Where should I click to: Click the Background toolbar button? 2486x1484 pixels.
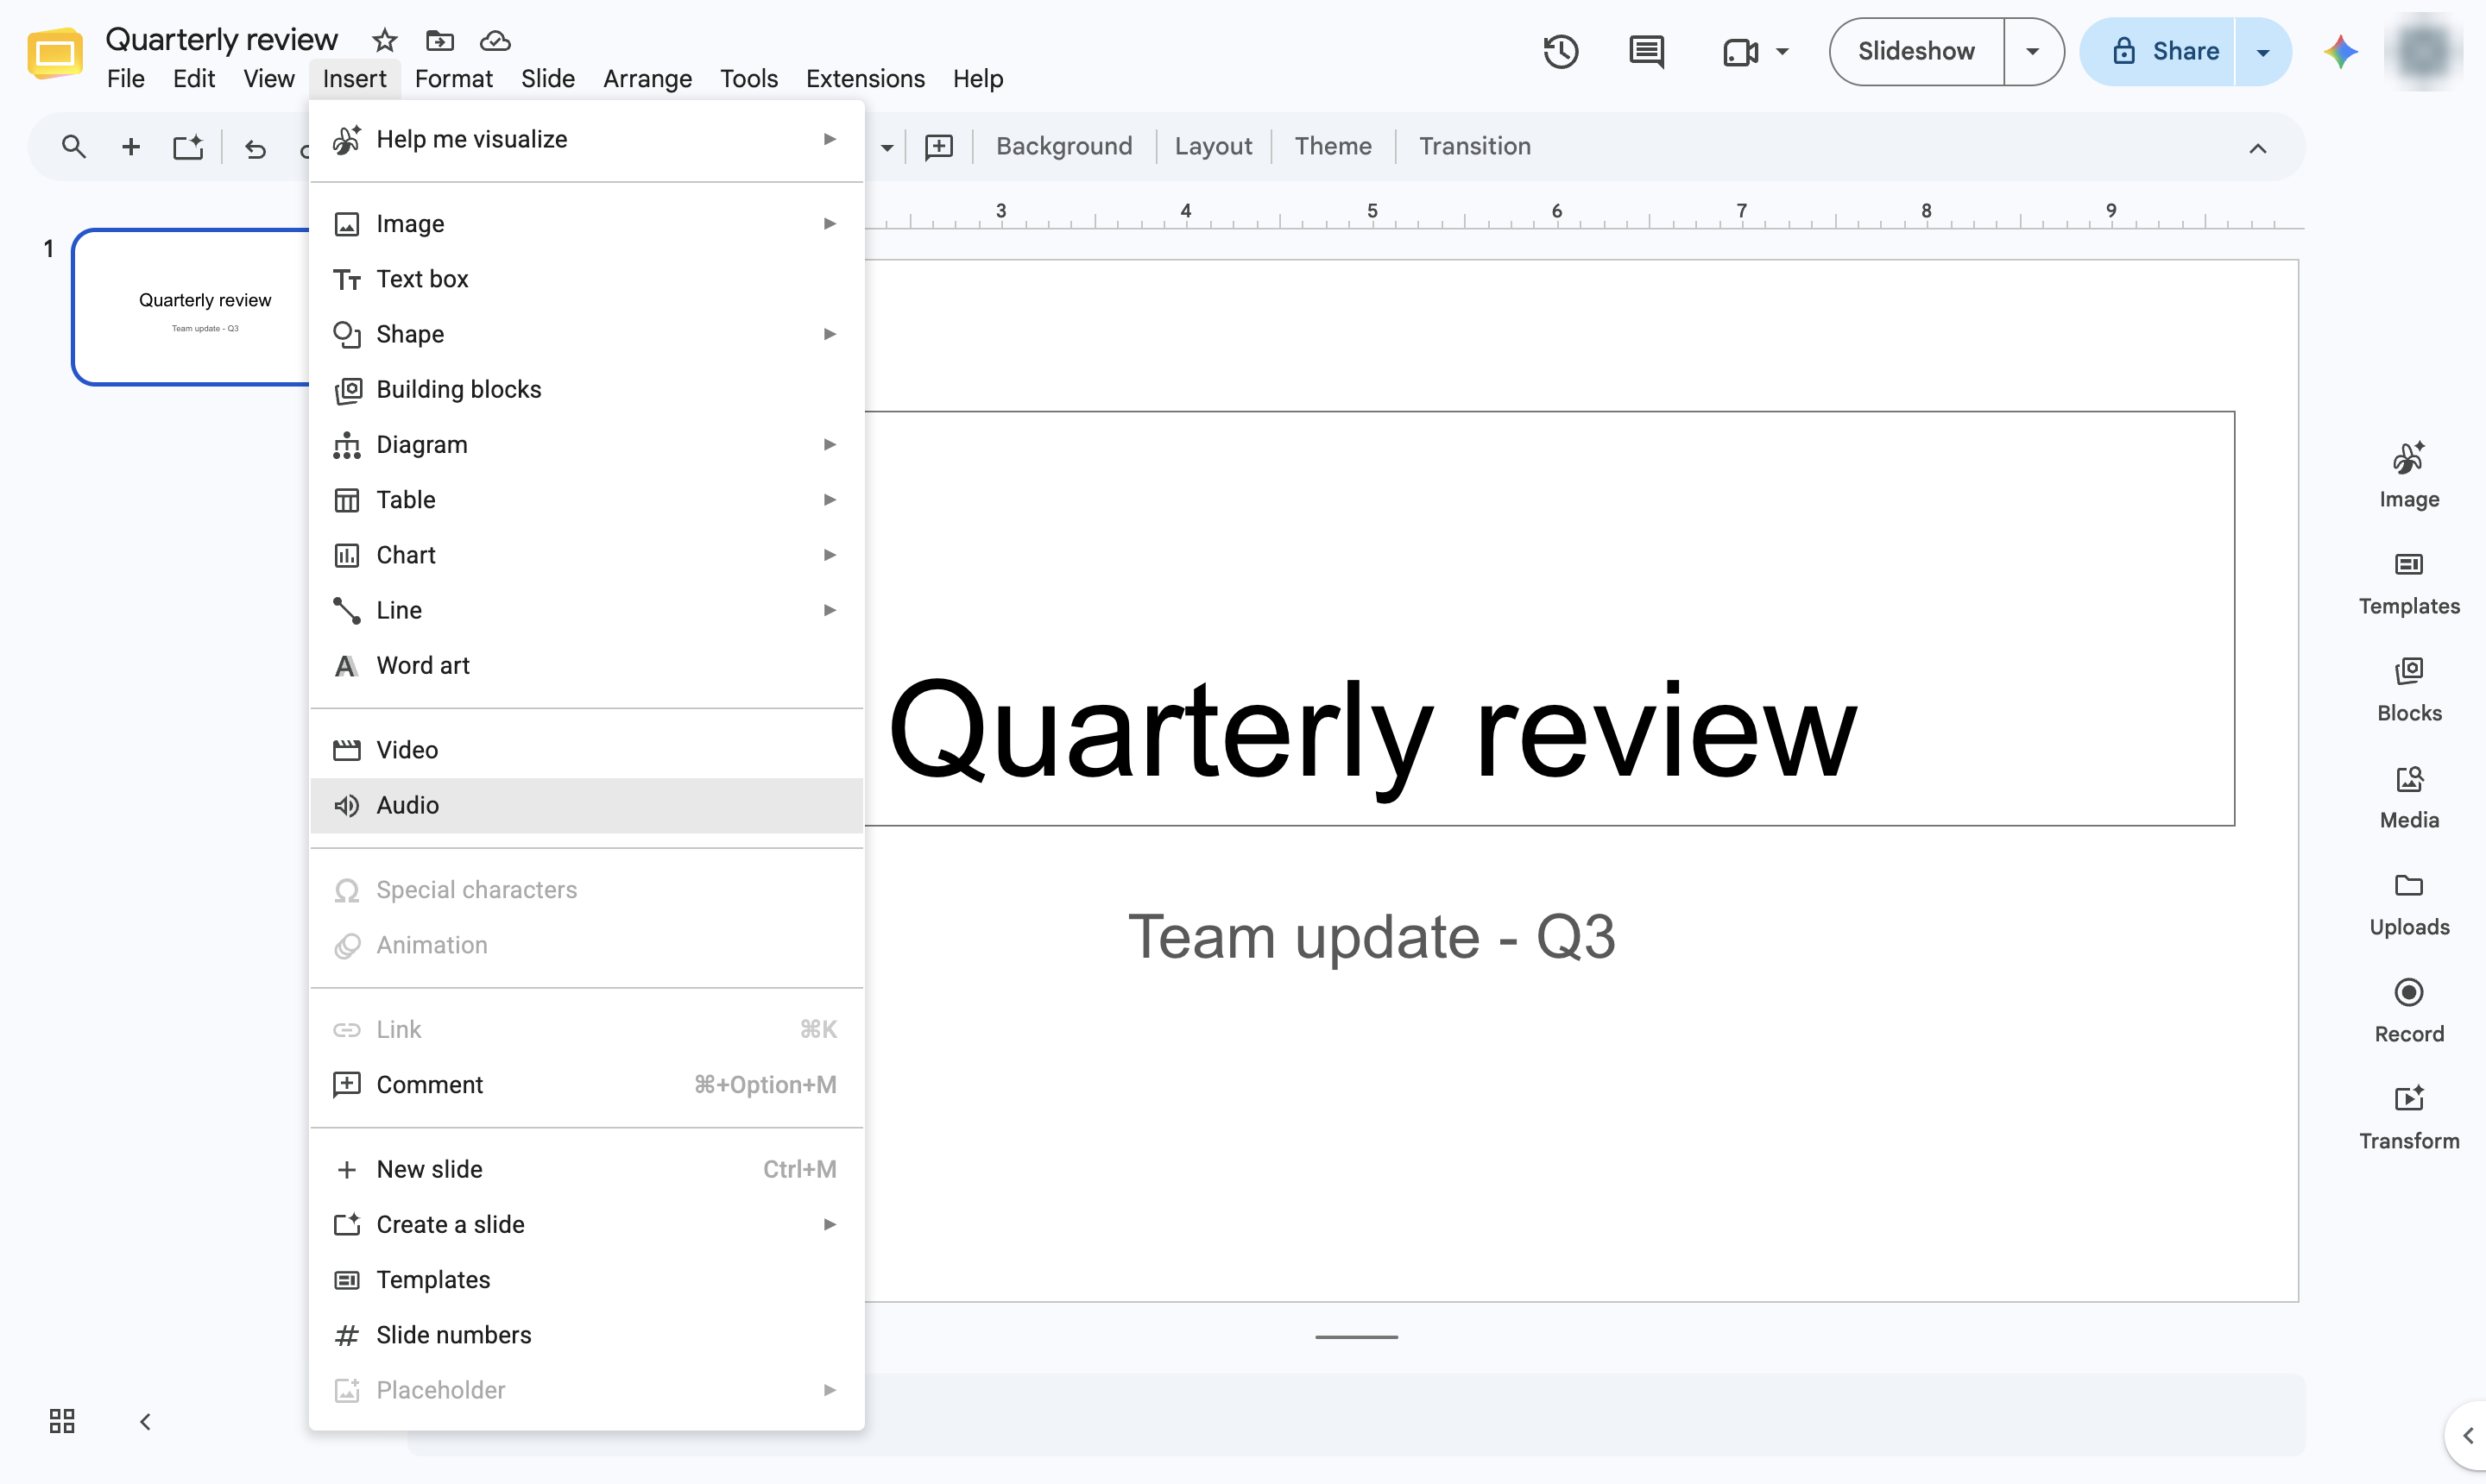click(x=1063, y=146)
